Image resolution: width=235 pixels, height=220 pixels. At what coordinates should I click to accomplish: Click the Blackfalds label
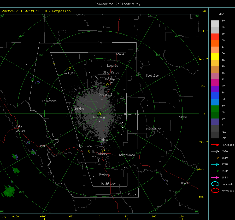111,72
